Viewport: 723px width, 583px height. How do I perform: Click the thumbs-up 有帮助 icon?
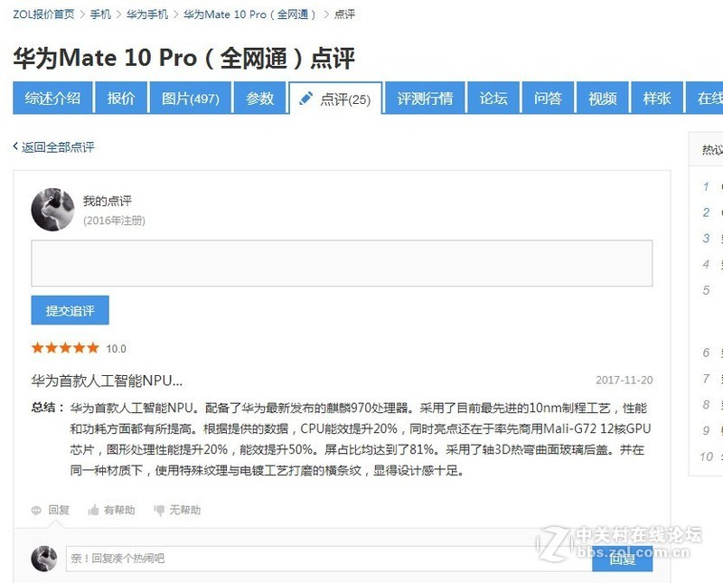tap(94, 510)
